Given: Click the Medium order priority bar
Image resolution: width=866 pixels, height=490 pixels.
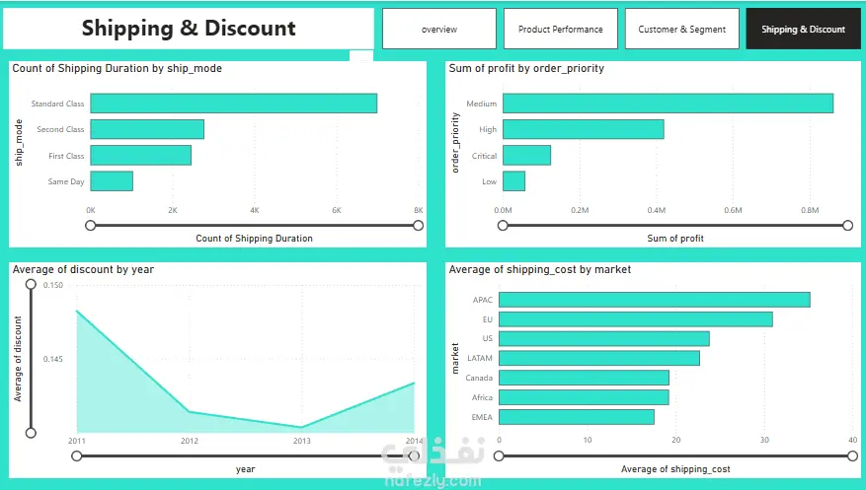Looking at the screenshot, I should click(668, 104).
